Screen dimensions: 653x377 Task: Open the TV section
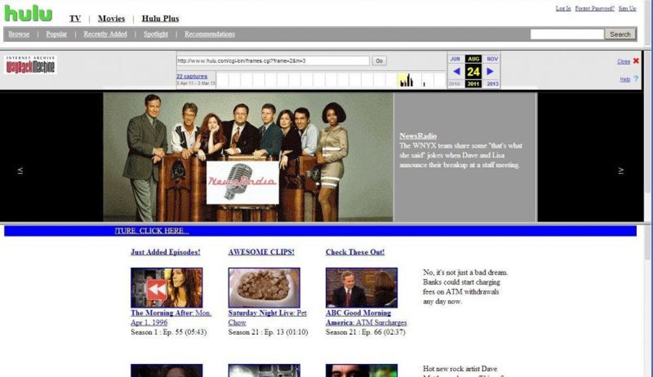click(75, 18)
